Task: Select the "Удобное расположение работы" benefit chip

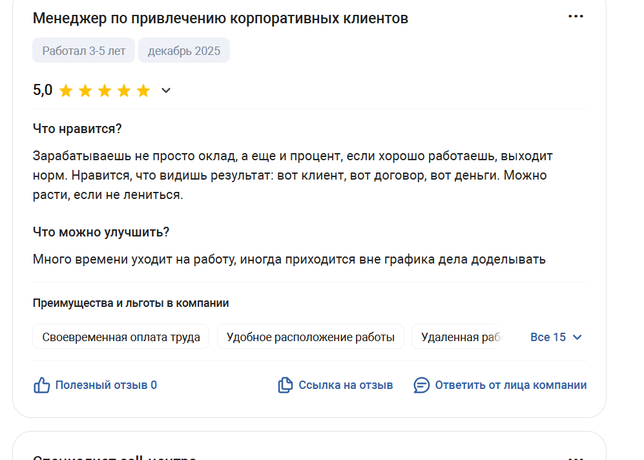Action: click(x=310, y=337)
